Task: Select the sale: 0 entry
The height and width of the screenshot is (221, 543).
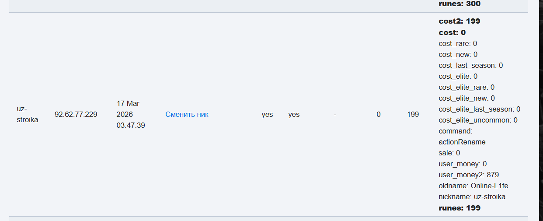Action: [x=449, y=153]
